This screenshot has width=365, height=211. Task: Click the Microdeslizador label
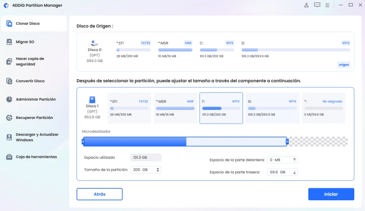(96, 131)
